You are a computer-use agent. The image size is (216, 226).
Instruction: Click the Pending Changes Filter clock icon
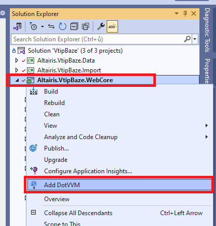pyautogui.click(x=33, y=26)
